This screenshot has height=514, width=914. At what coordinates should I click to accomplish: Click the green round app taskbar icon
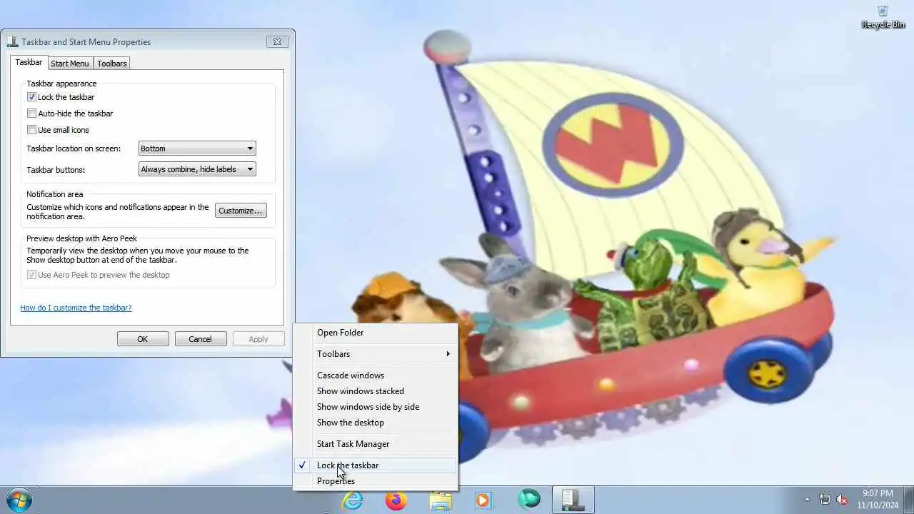528,500
